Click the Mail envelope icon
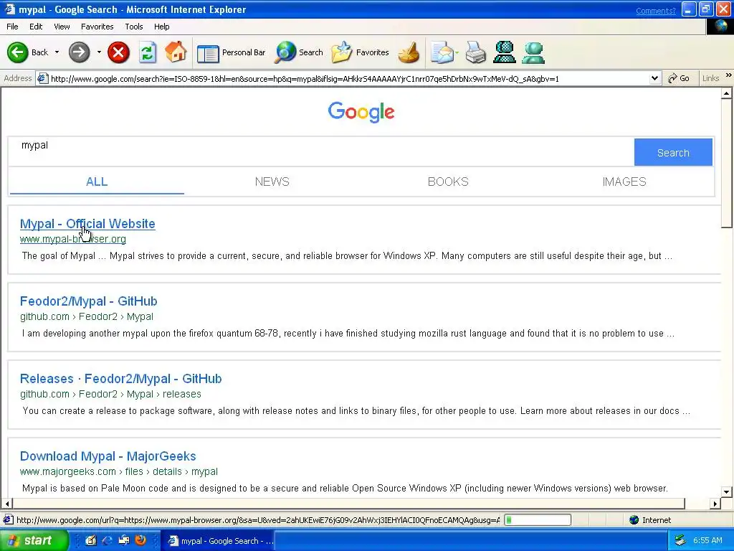 click(x=443, y=52)
